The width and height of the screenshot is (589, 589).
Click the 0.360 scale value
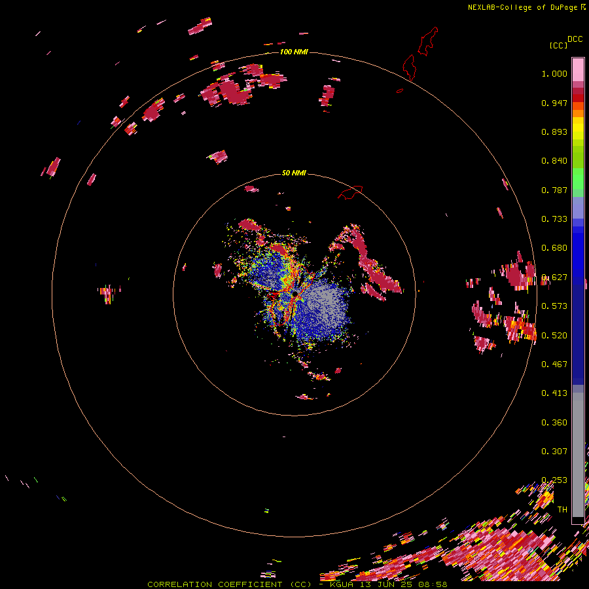tap(554, 423)
